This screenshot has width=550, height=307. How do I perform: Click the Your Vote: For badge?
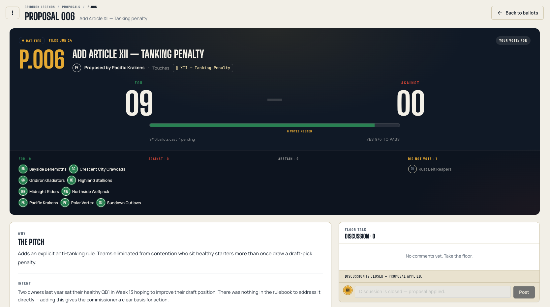coord(513,41)
